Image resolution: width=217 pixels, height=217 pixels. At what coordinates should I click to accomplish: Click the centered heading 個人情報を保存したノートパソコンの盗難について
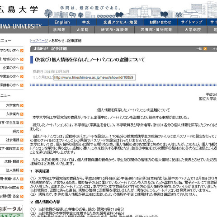(x=133, y=110)
